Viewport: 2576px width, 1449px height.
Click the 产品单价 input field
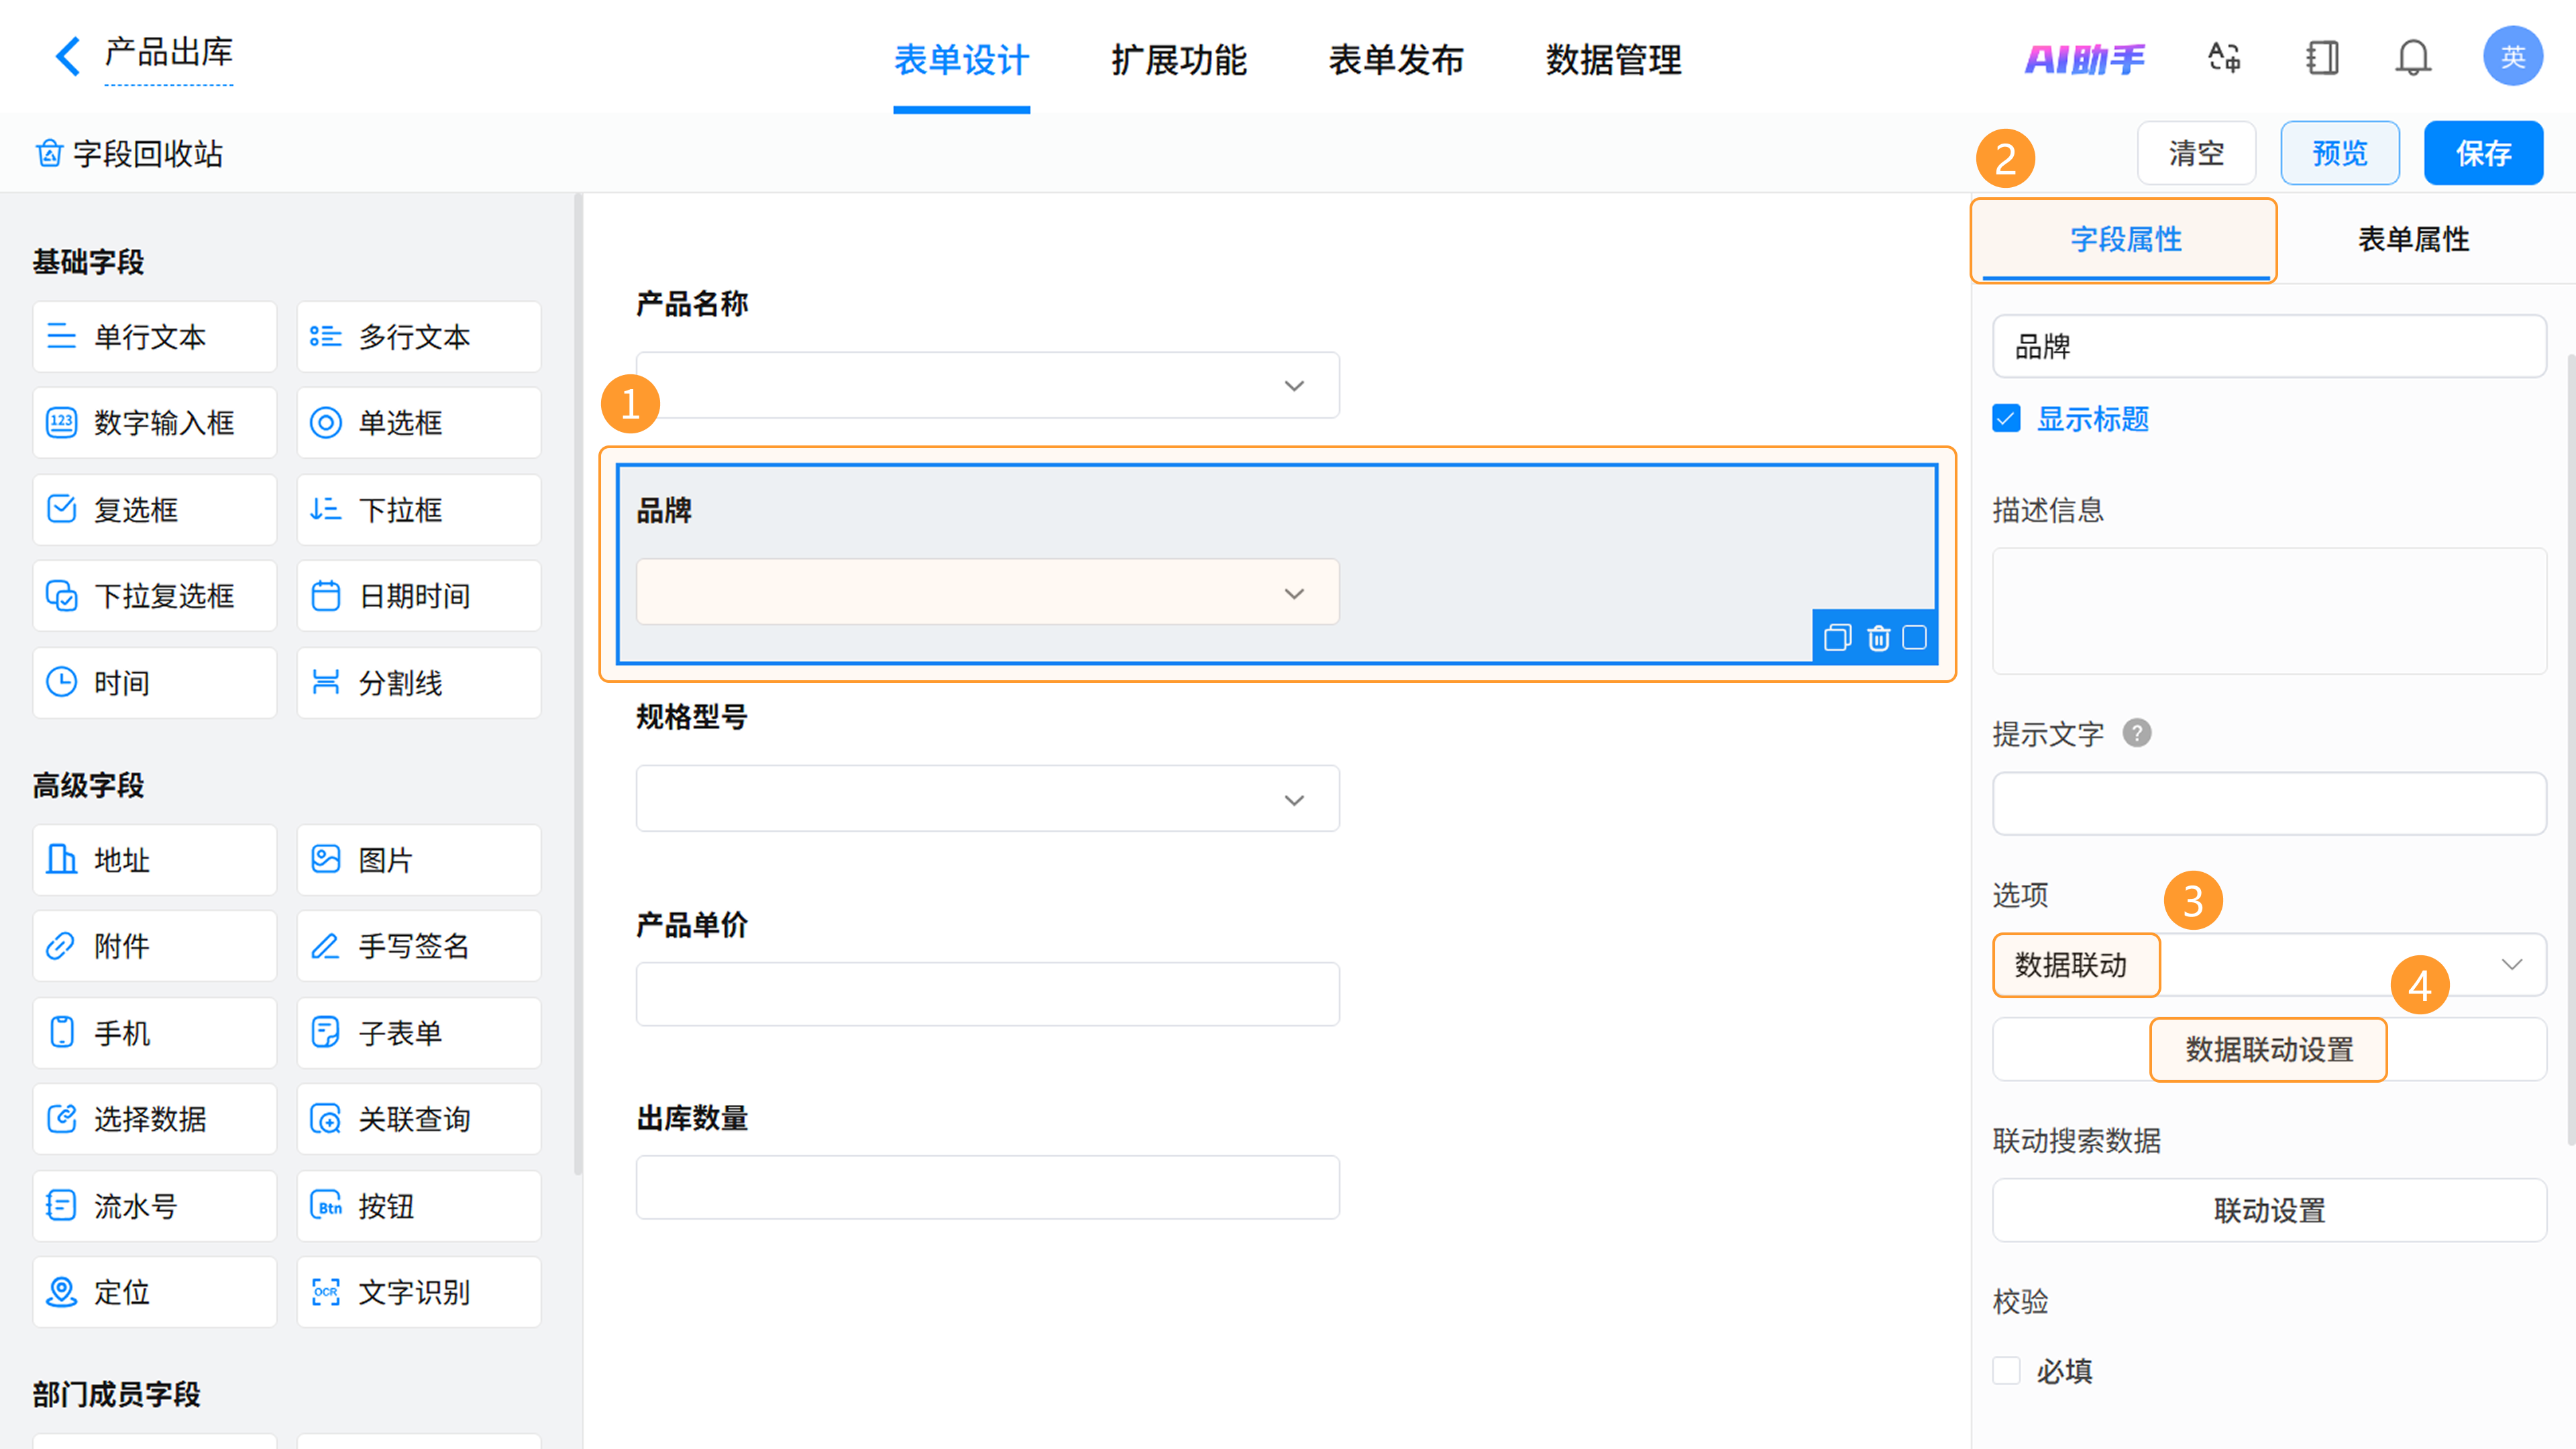point(987,994)
